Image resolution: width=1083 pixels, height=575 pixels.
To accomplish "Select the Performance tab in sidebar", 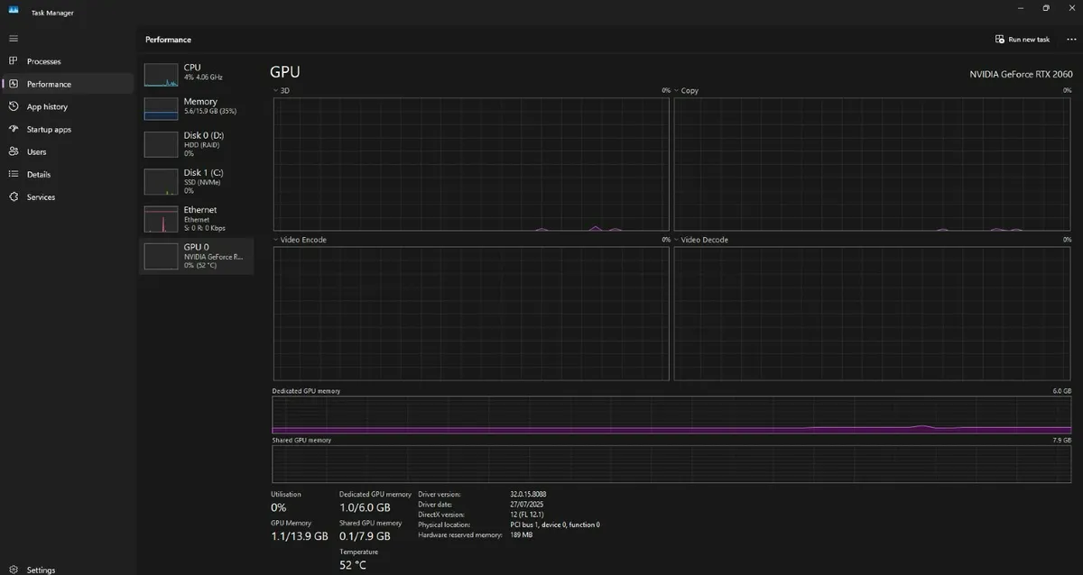I will [x=49, y=84].
